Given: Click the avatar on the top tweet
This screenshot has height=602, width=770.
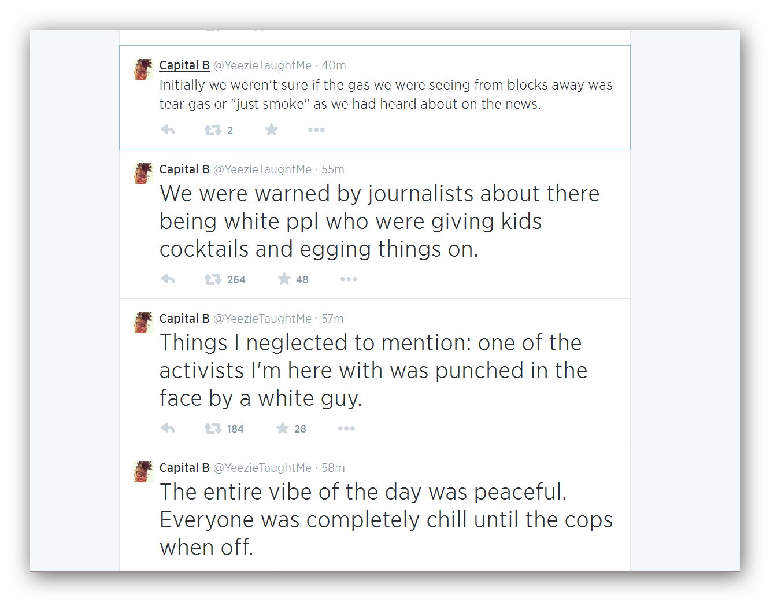Looking at the screenshot, I should 143,69.
